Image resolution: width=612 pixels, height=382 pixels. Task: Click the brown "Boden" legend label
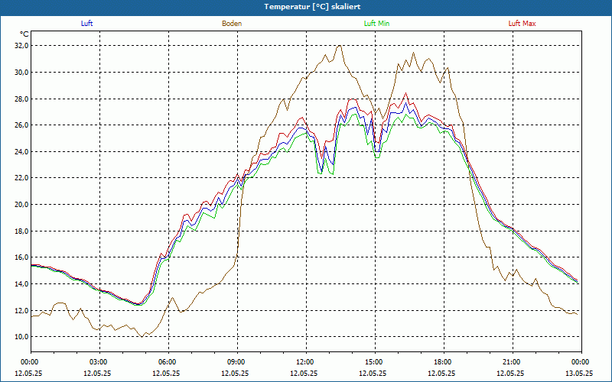pyautogui.click(x=232, y=24)
